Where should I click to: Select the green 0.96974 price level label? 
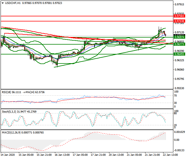coord(179,37)
